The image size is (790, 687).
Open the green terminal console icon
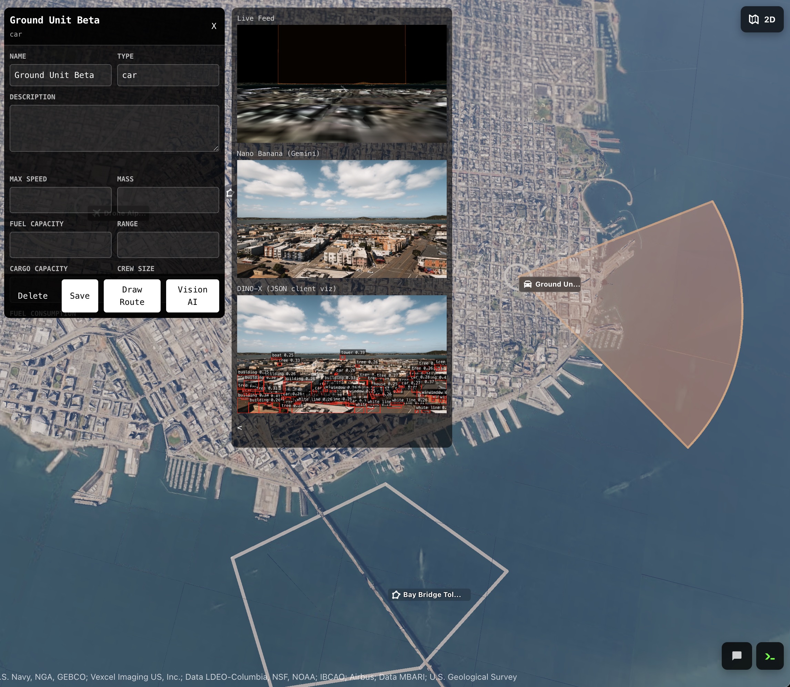tap(769, 656)
